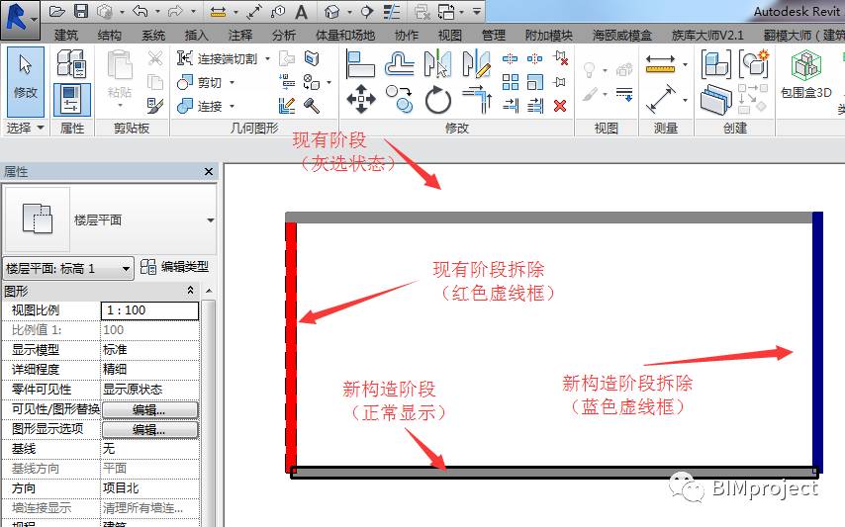Collapse the 图形 properties group
Image resolution: width=845 pixels, height=527 pixels.
coord(190,291)
